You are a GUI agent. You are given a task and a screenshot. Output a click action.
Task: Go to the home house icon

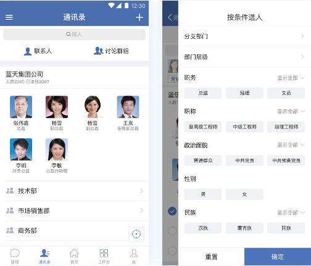74,253
